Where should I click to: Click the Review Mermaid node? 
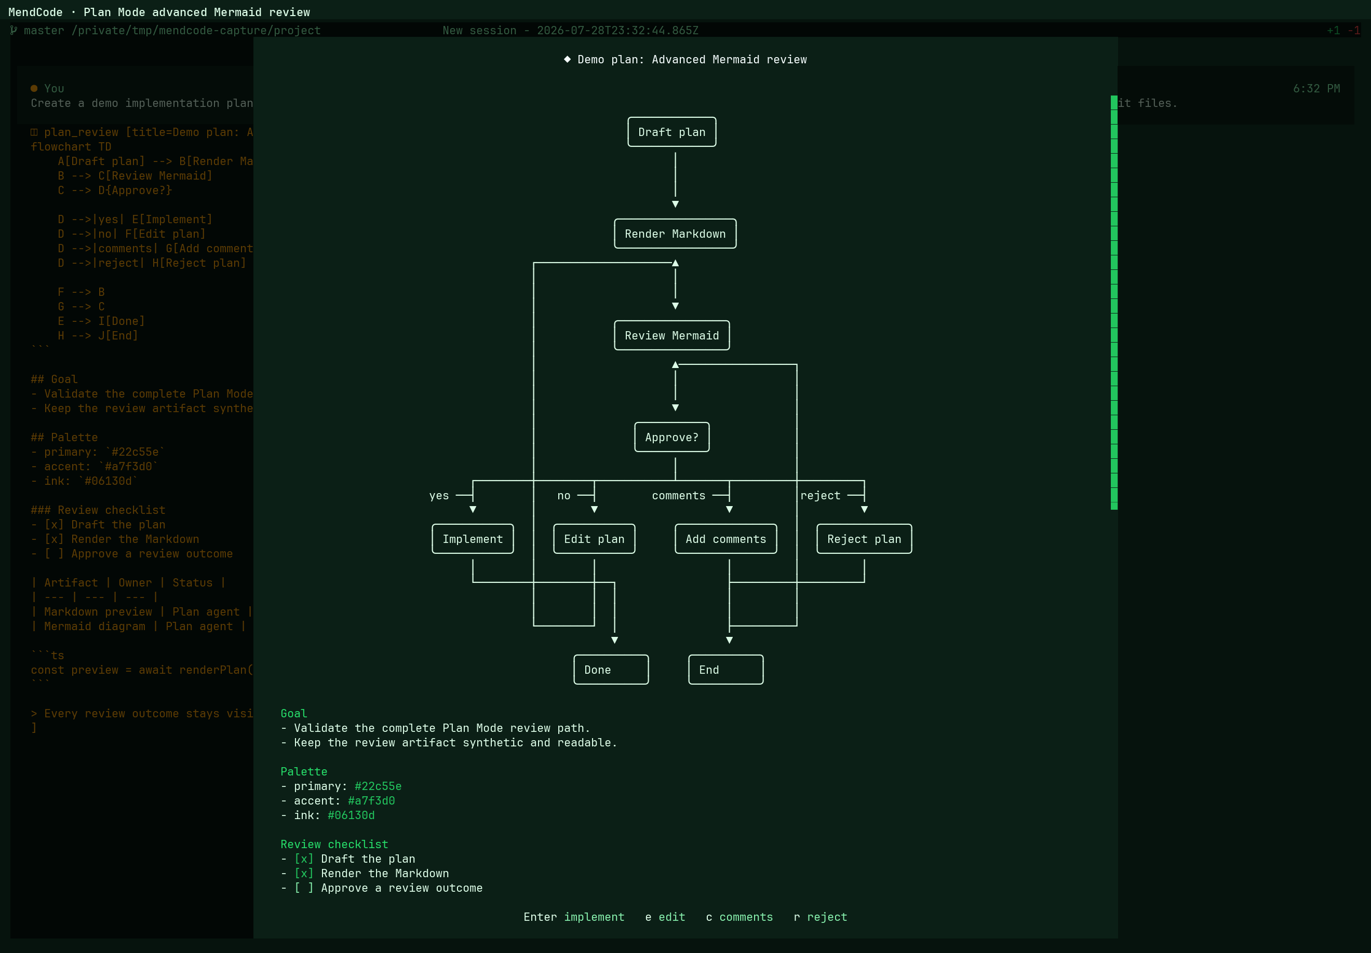click(672, 335)
